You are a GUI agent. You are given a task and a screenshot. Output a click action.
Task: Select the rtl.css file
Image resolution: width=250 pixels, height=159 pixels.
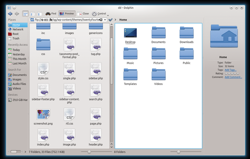pyautogui.click(x=69, y=117)
